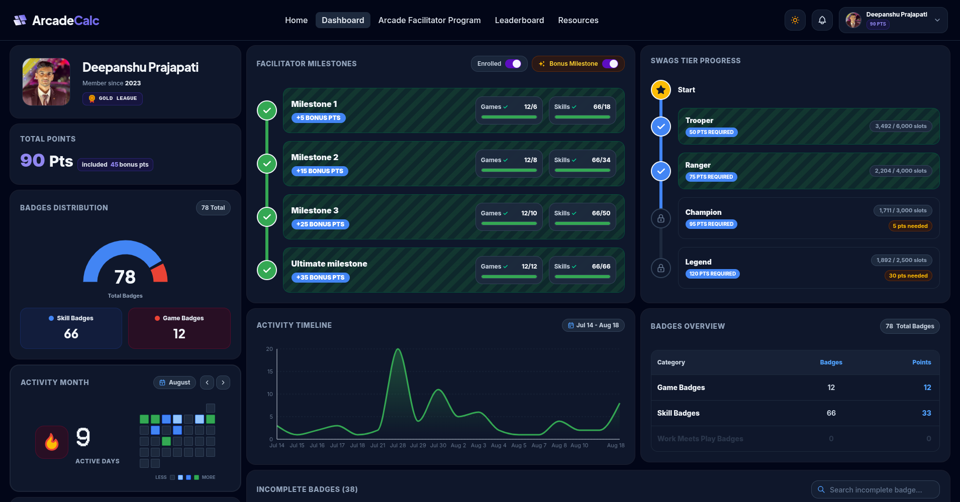Click the 50 PTS REQUIRED tag
The image size is (960, 502).
pyautogui.click(x=711, y=132)
